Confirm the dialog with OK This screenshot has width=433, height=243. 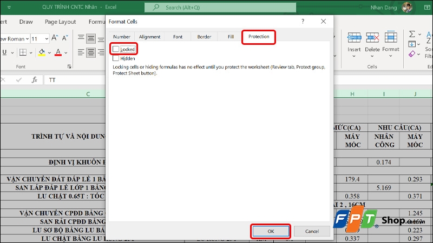[271, 231]
